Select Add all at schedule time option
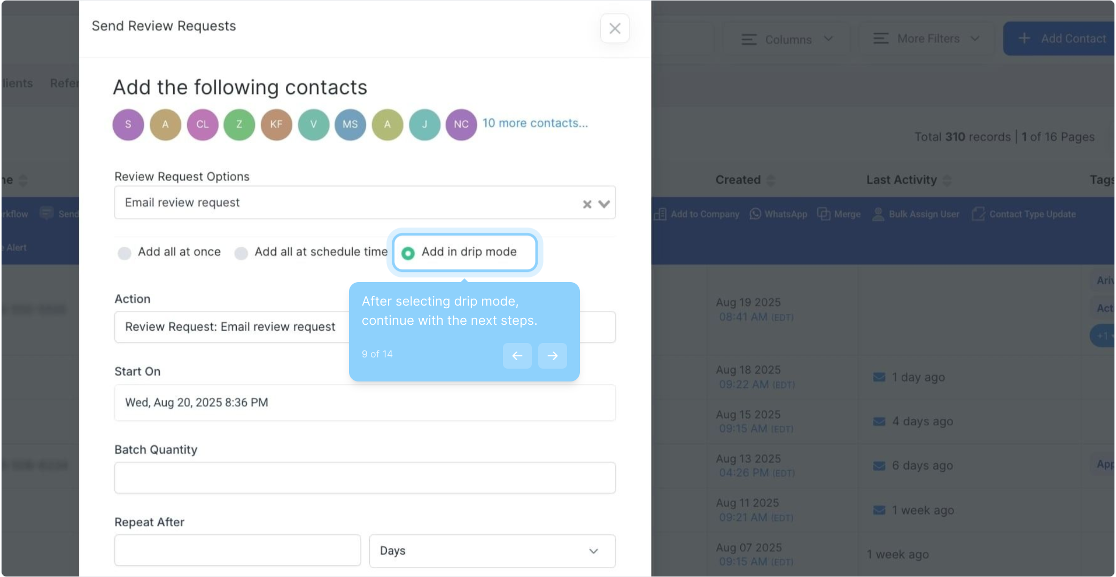 pos(241,253)
